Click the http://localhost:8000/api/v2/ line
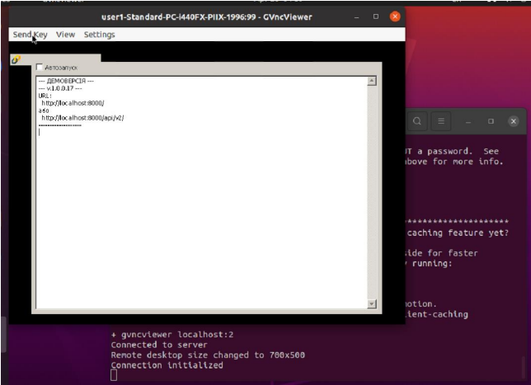The width and height of the screenshot is (531, 385). [x=82, y=117]
